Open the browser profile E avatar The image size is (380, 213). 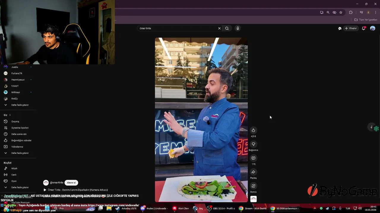coord(368,12)
